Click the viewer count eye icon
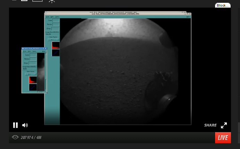This screenshot has height=149, width=240. point(15,137)
